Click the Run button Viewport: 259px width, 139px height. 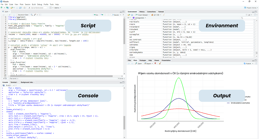click(x=96, y=15)
